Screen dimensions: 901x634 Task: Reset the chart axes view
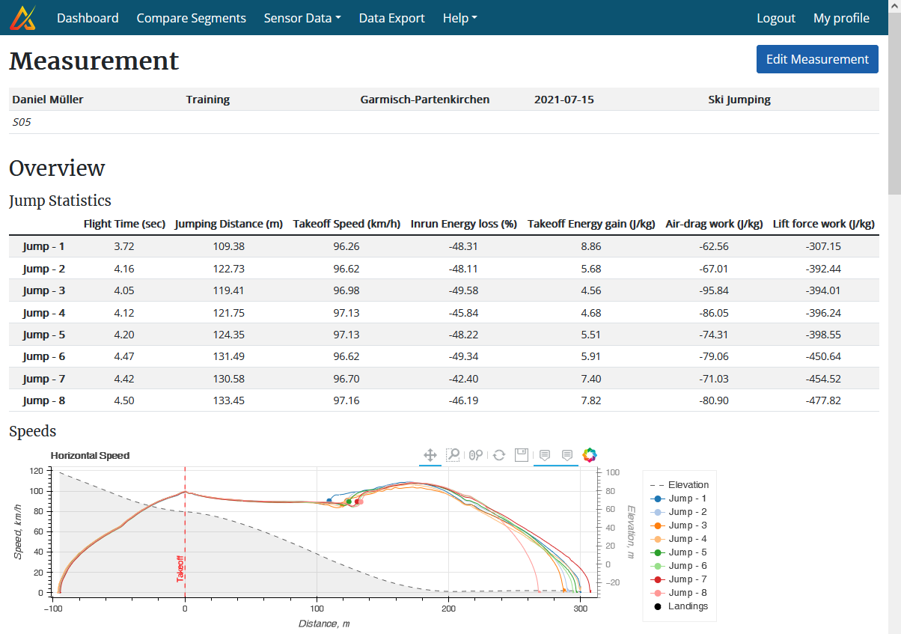pyautogui.click(x=498, y=454)
